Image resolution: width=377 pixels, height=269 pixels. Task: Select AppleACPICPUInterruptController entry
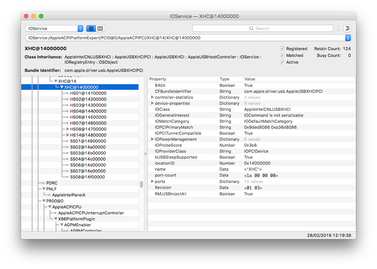click(91, 213)
